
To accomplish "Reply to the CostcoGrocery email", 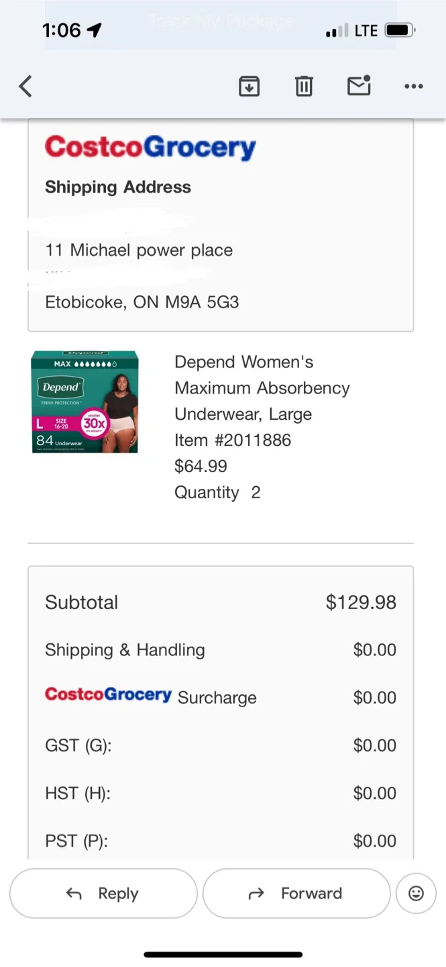I will tap(103, 893).
